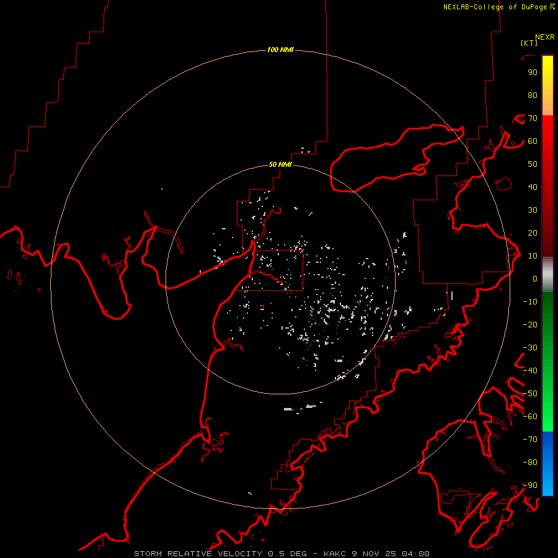Select the -30 value on the velocity scale

530,348
